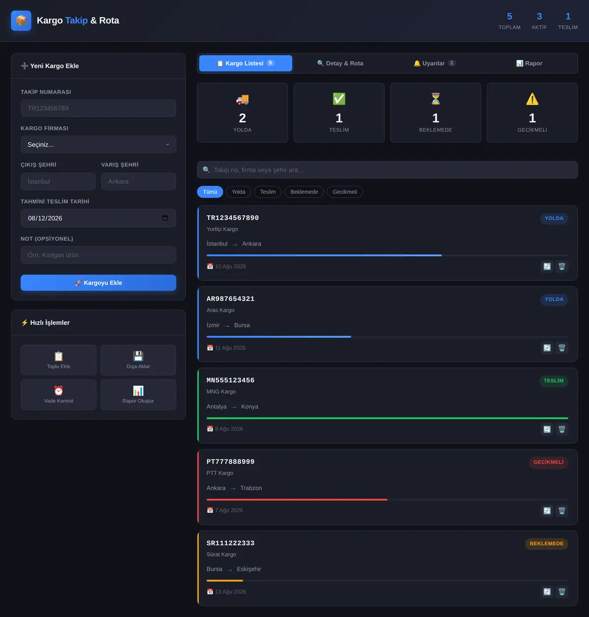589x617 pixels.
Task: Filter list by Yolda status
Action: point(239,192)
